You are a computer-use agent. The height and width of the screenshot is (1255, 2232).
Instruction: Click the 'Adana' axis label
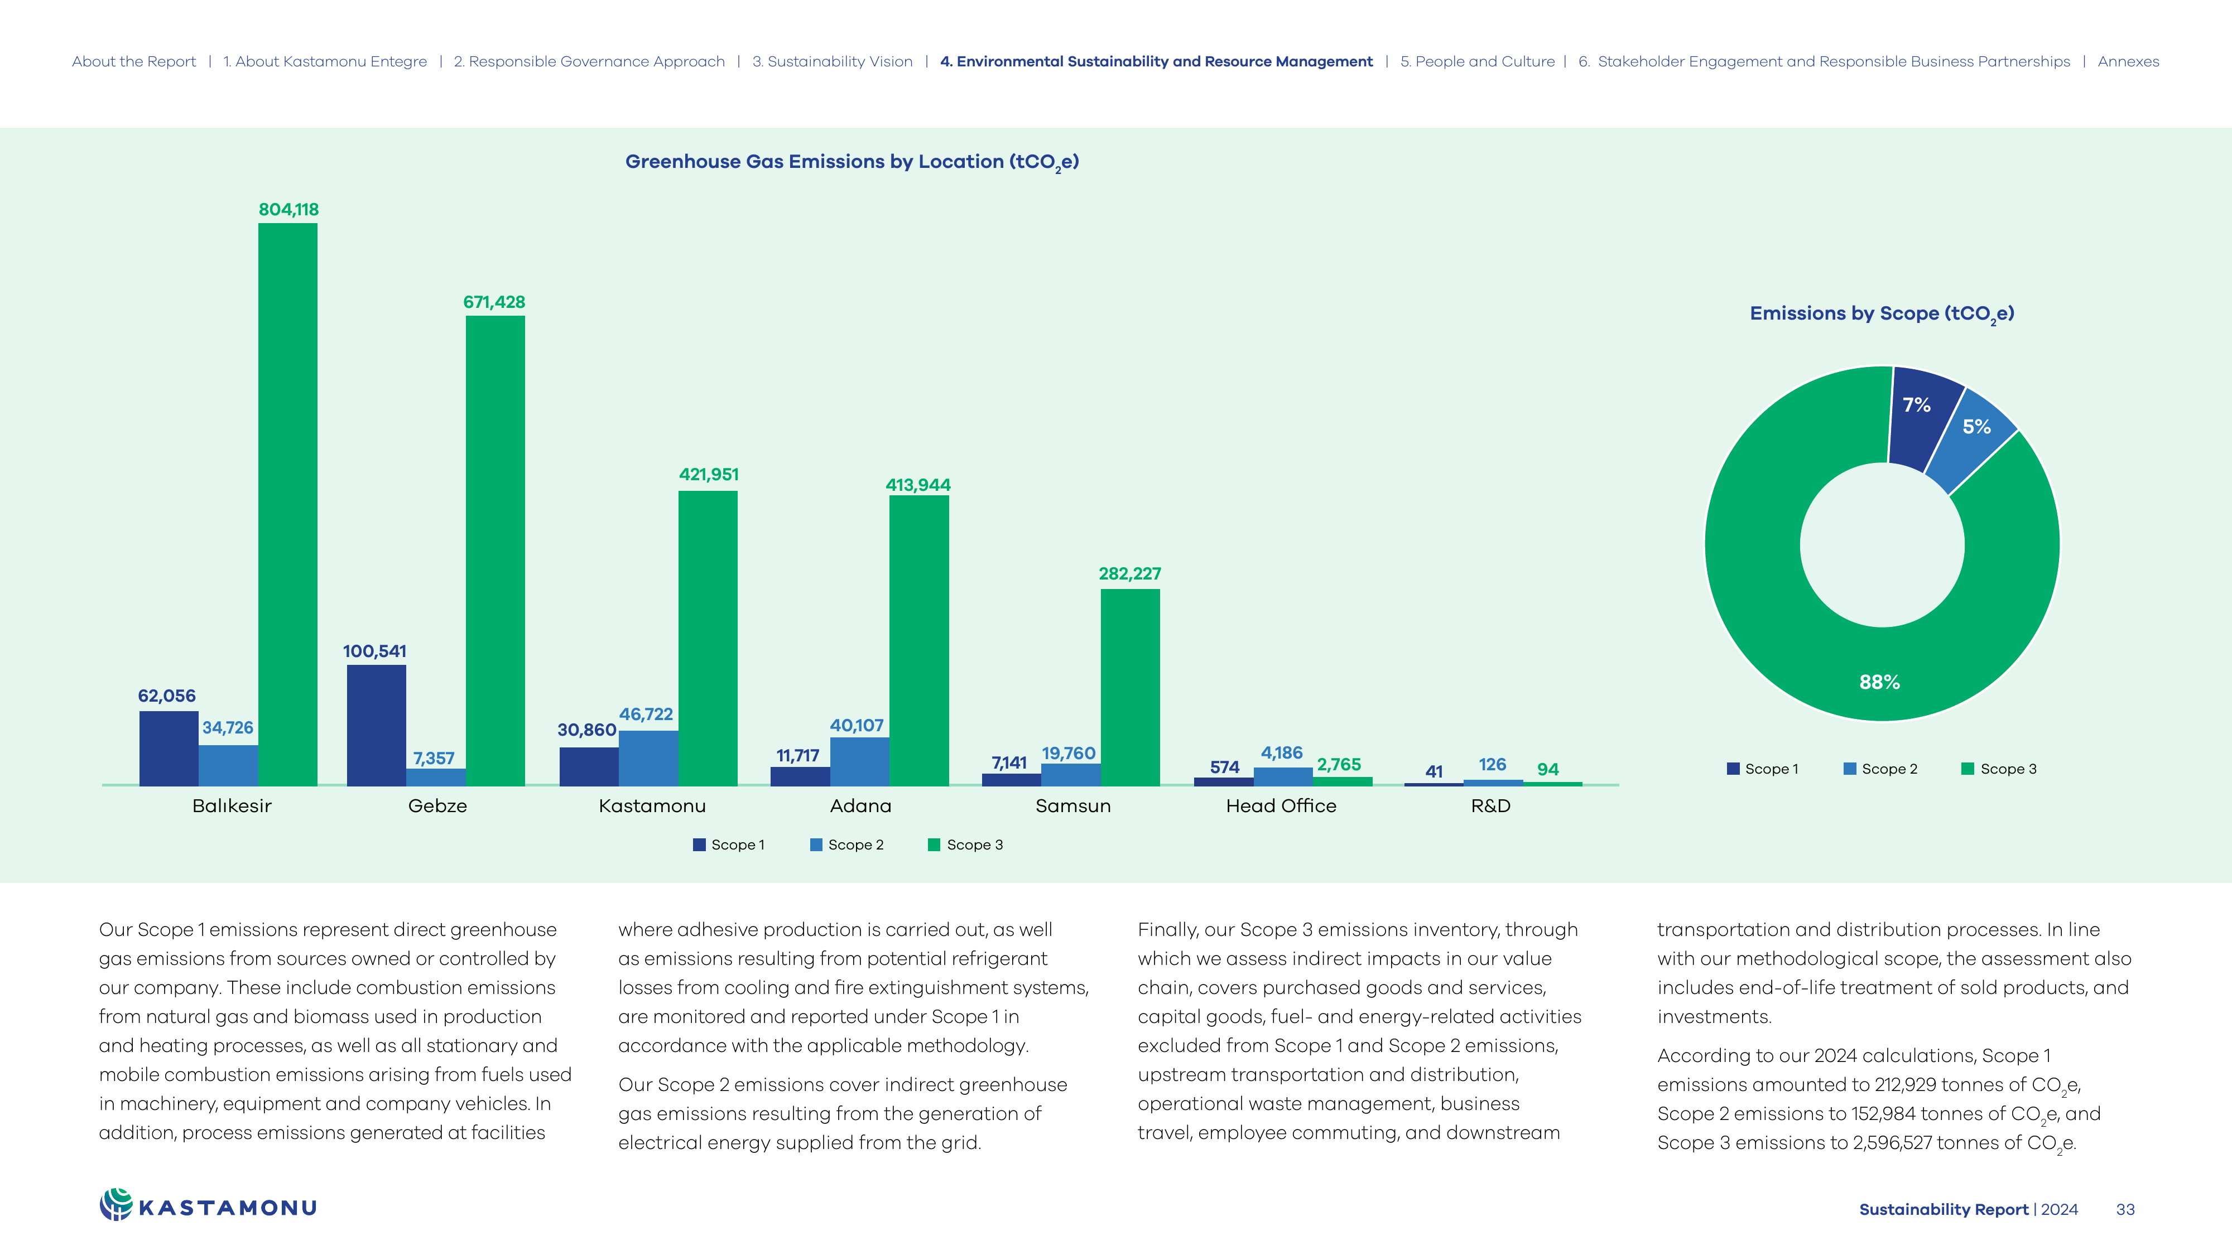pos(860,805)
